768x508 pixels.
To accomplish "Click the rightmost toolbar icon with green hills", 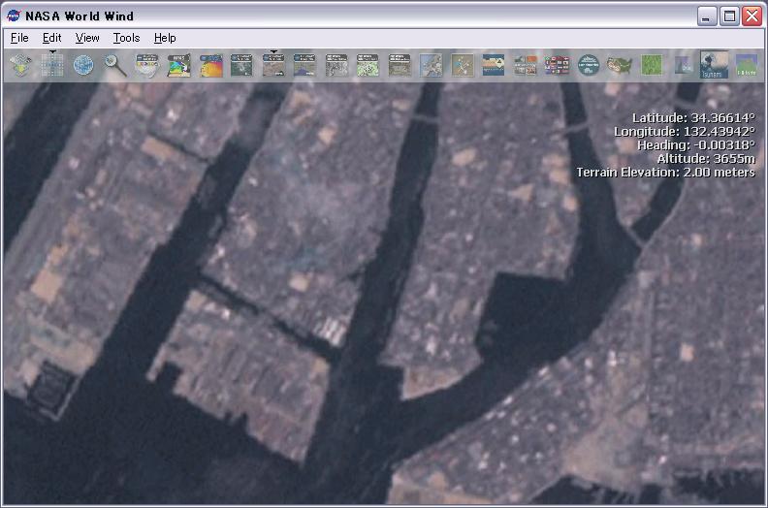I will point(747,65).
